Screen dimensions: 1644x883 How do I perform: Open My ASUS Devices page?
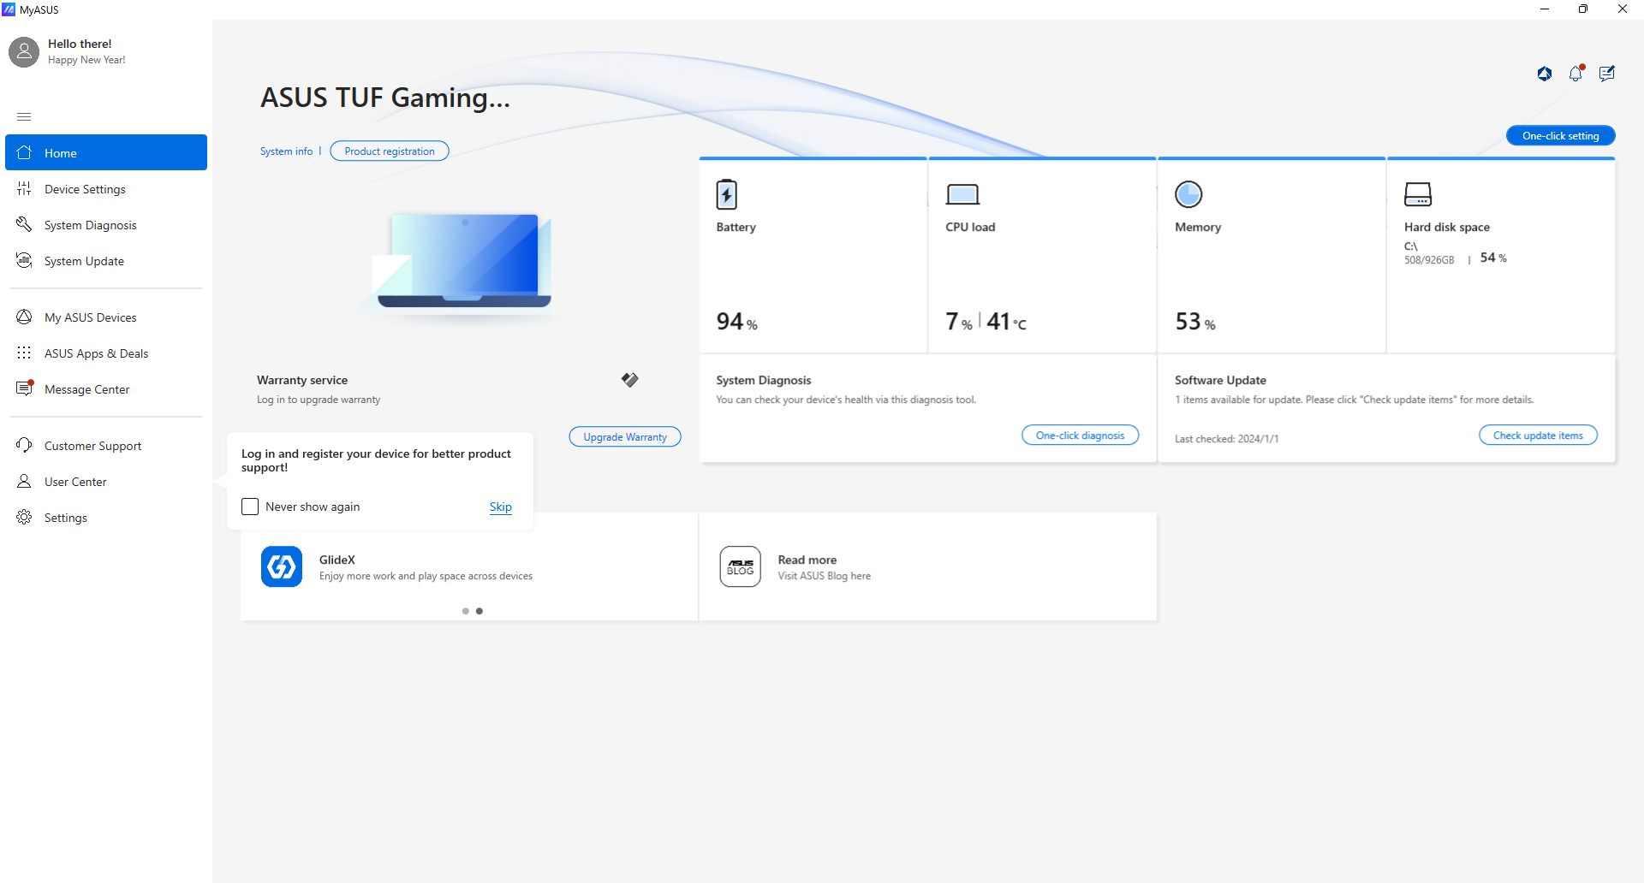pyautogui.click(x=106, y=317)
